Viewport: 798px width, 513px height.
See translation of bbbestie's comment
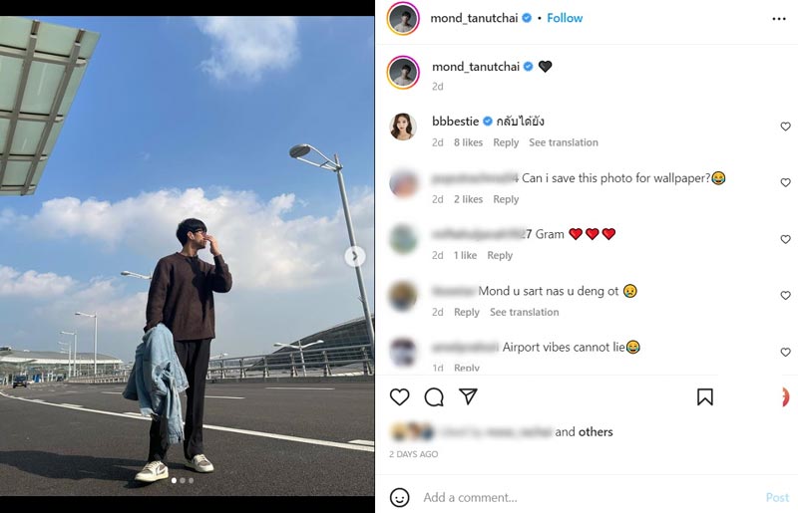tap(564, 142)
